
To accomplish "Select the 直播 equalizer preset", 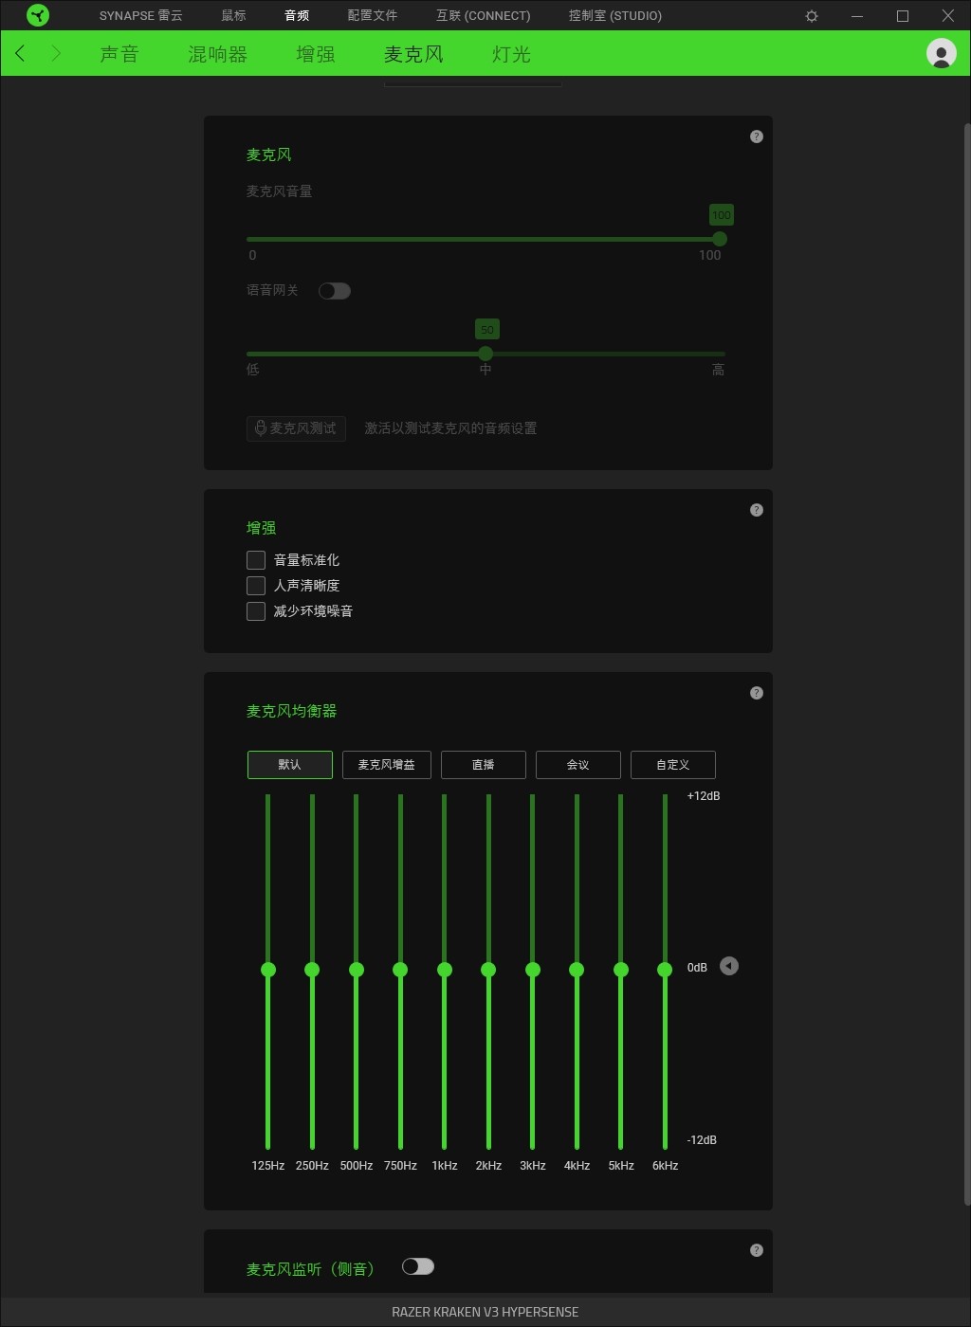I will pyautogui.click(x=484, y=765).
